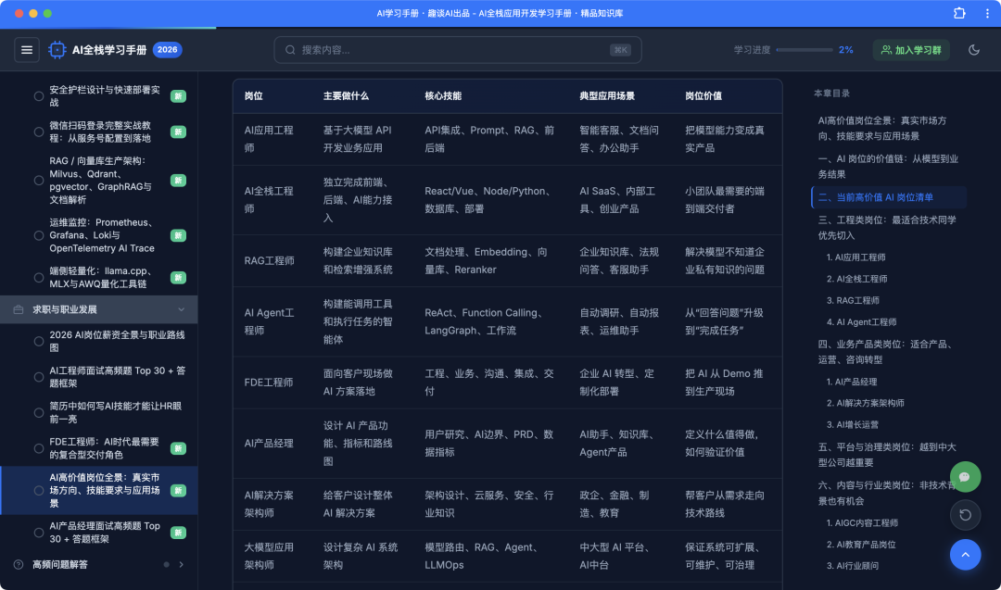
Task: Open the three-dot window menu
Action: (x=987, y=13)
